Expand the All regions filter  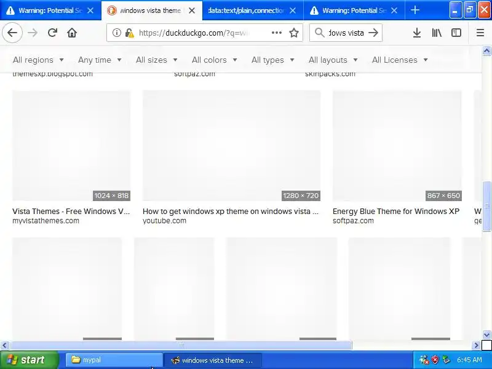[38, 60]
